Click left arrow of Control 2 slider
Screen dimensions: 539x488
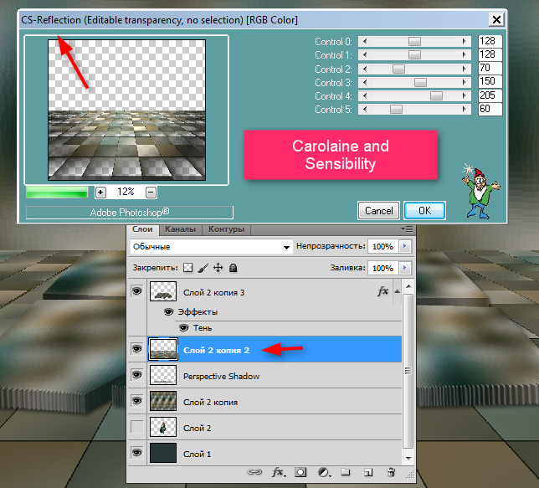point(365,69)
